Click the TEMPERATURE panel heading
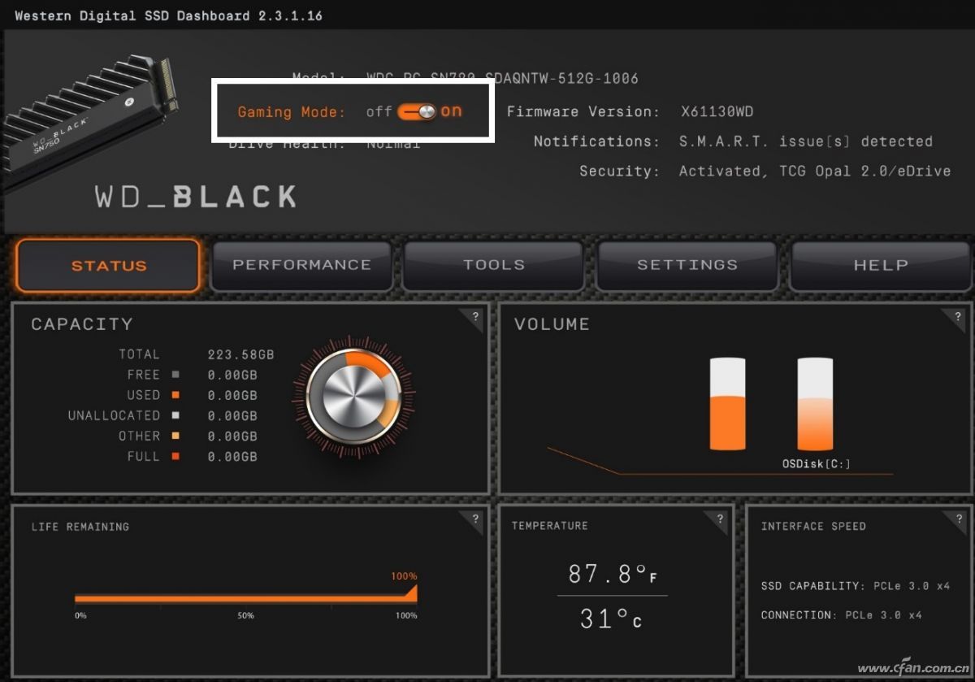This screenshot has height=682, width=975. click(550, 526)
